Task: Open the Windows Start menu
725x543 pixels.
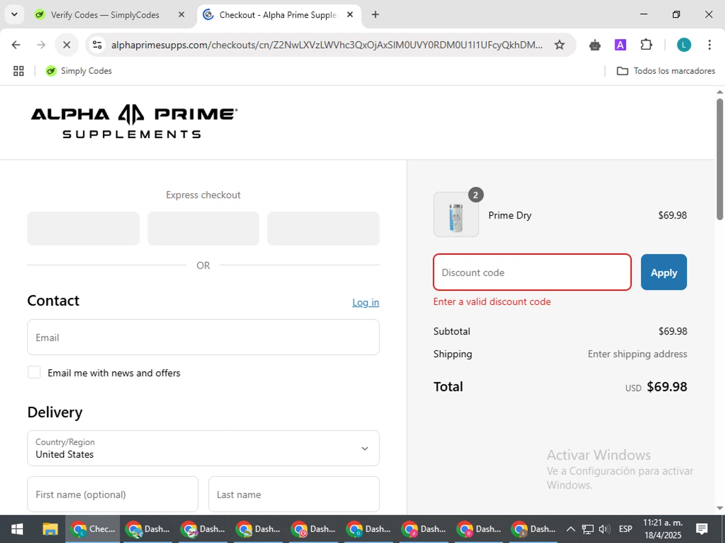Action: click(x=17, y=529)
